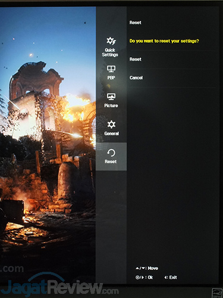Select the Reset circular-arrow icon
The height and width of the screenshot is (298, 223).
click(x=111, y=153)
